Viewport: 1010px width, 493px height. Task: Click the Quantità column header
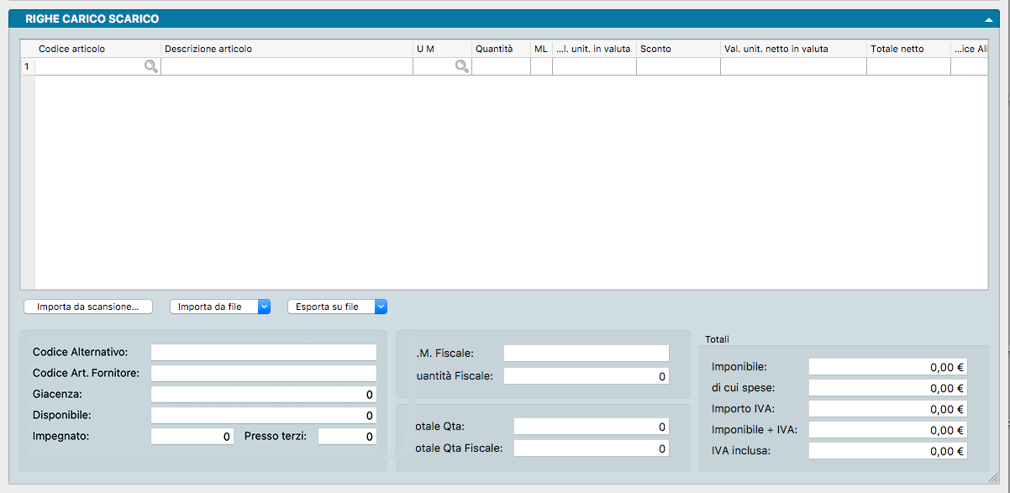[x=500, y=49]
